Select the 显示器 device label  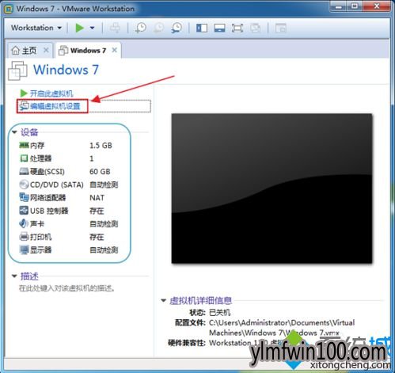[40, 249]
